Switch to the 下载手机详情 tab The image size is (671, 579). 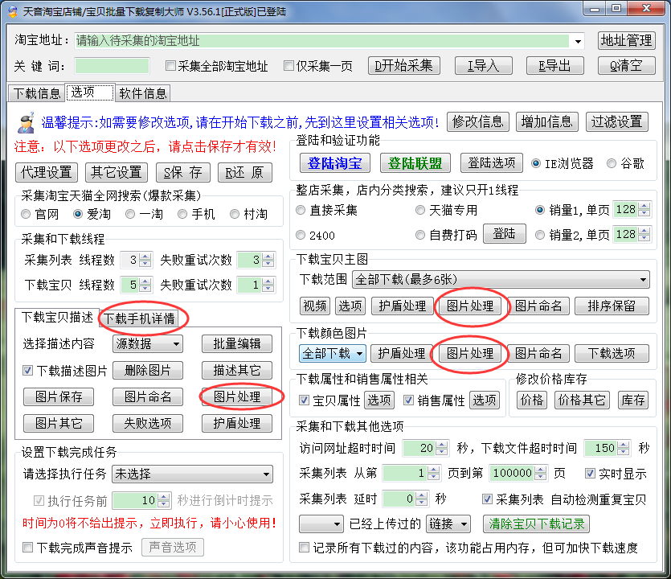tap(140, 318)
